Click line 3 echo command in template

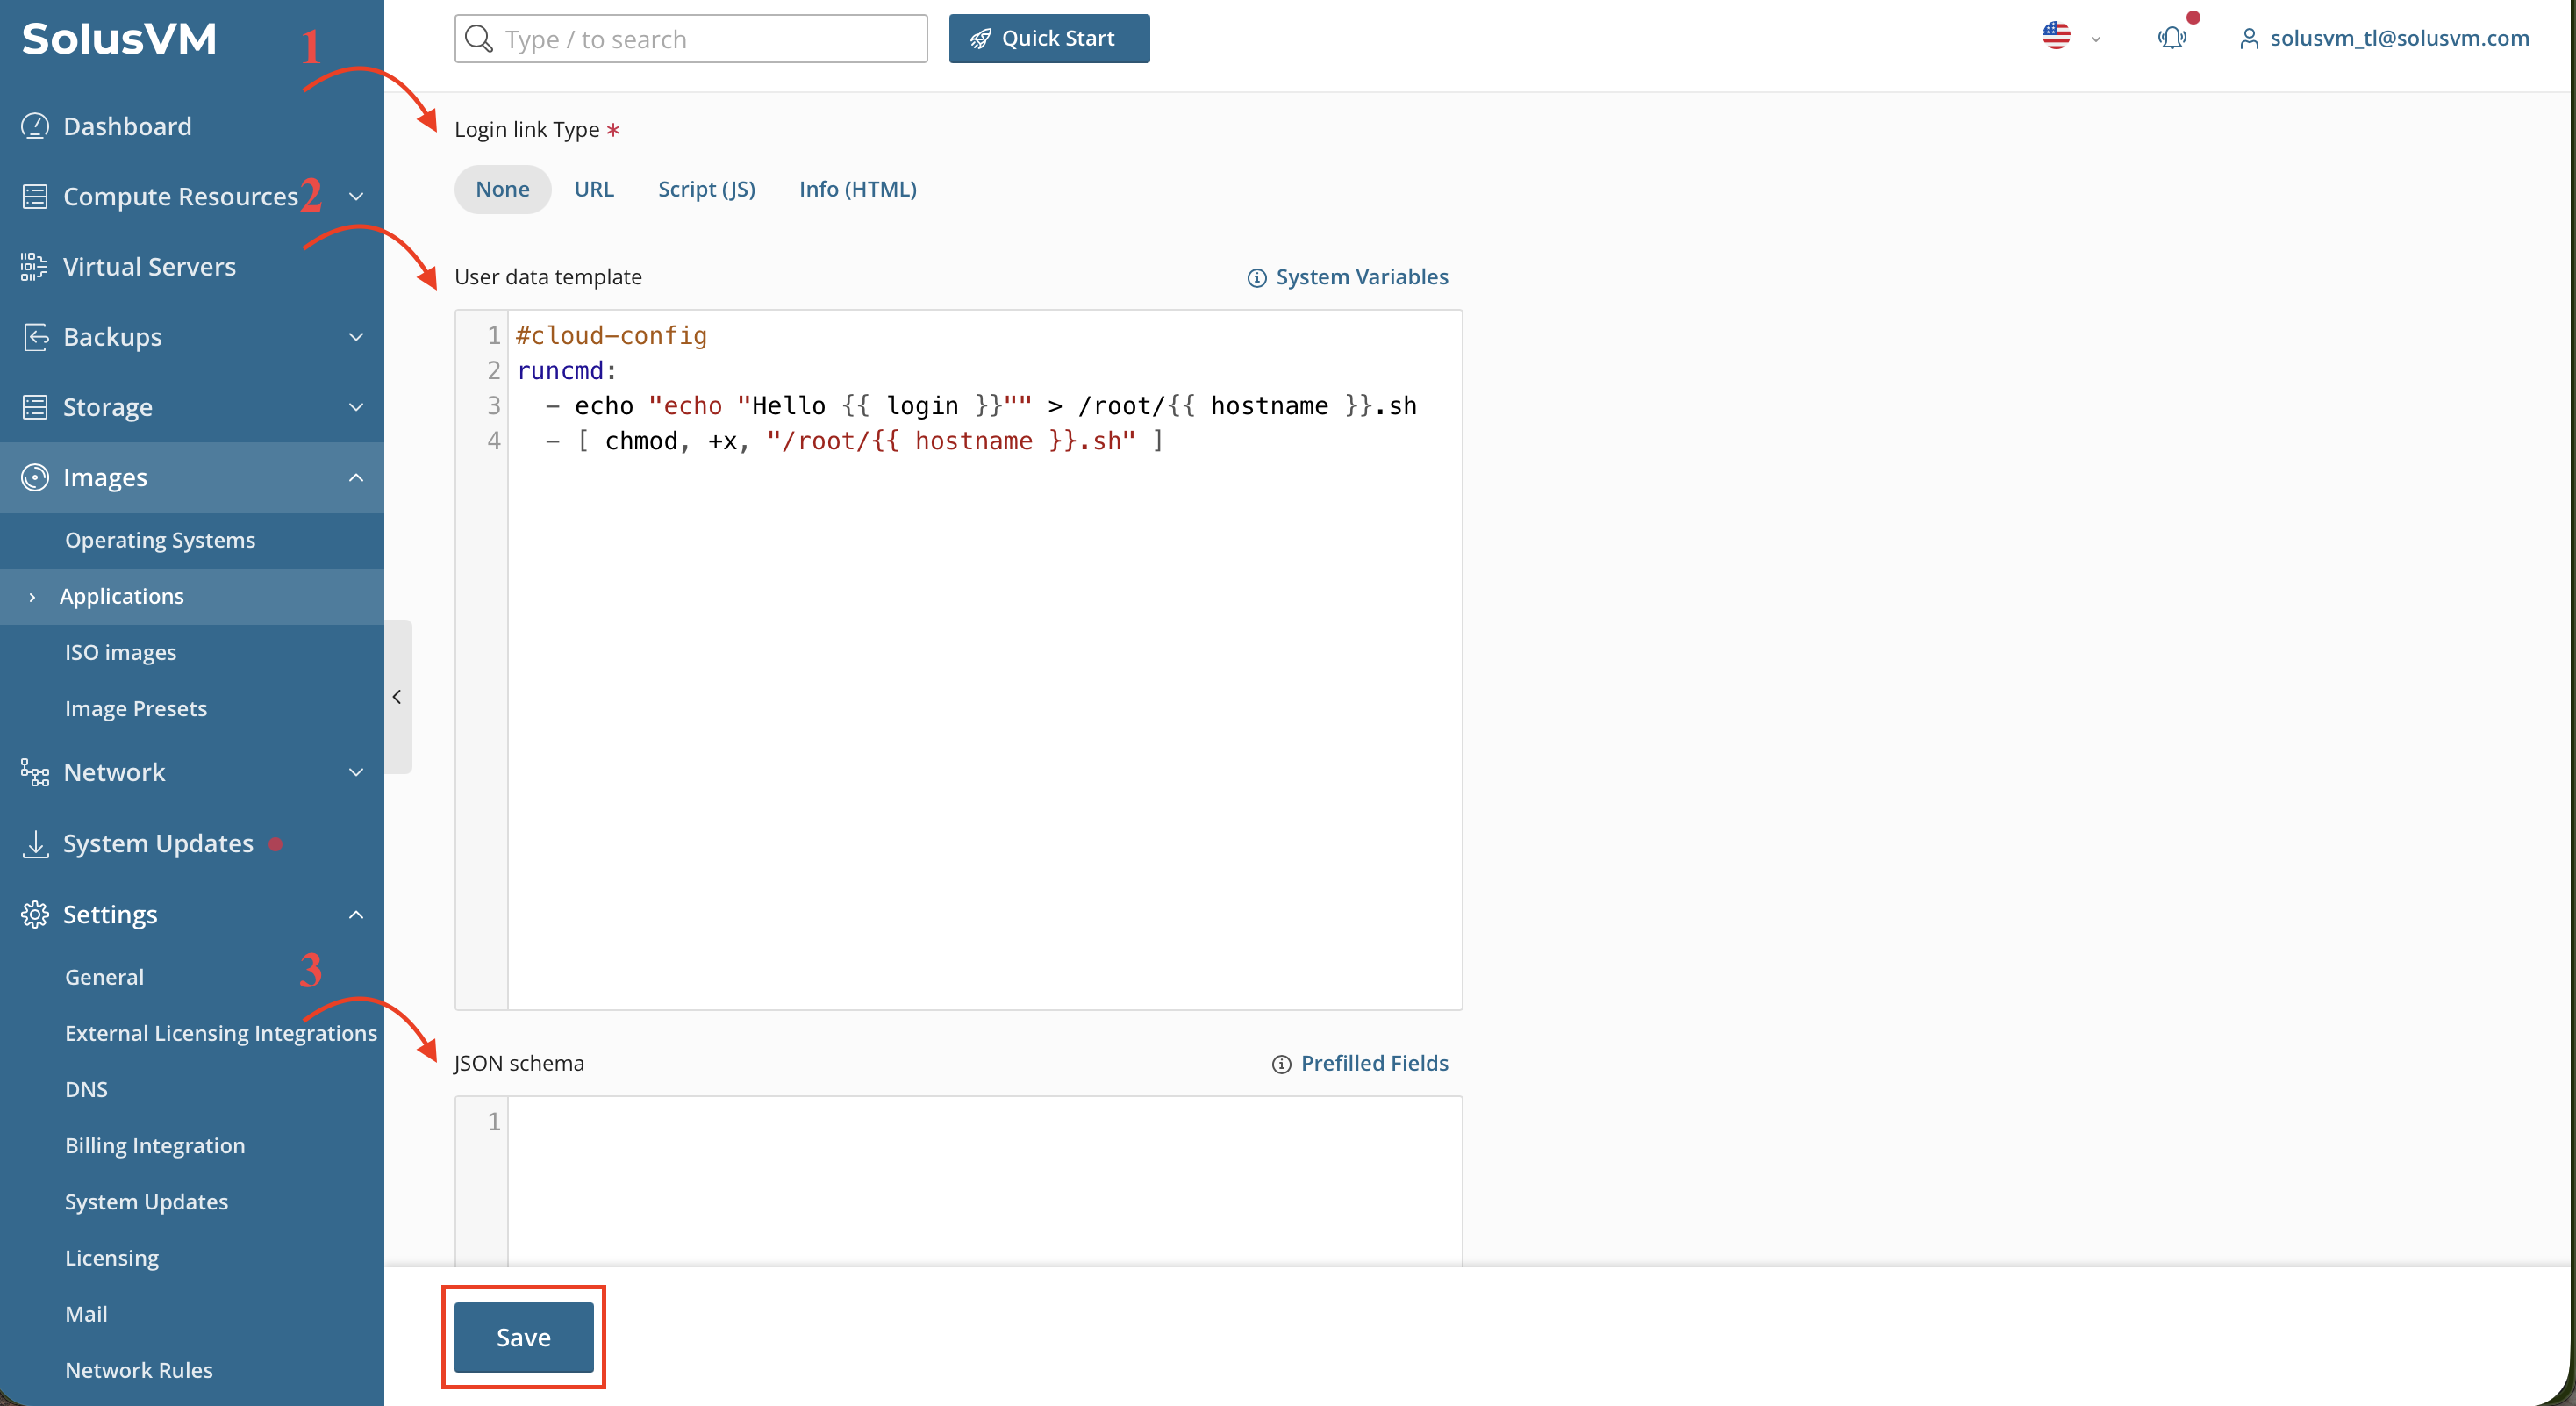pyautogui.click(x=980, y=406)
